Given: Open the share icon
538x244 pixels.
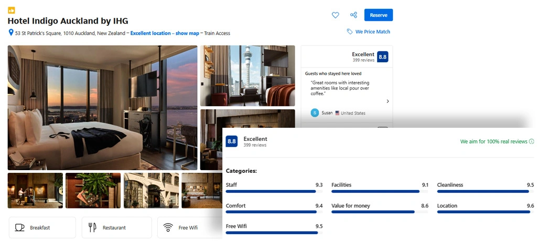Looking at the screenshot, I should point(353,15).
